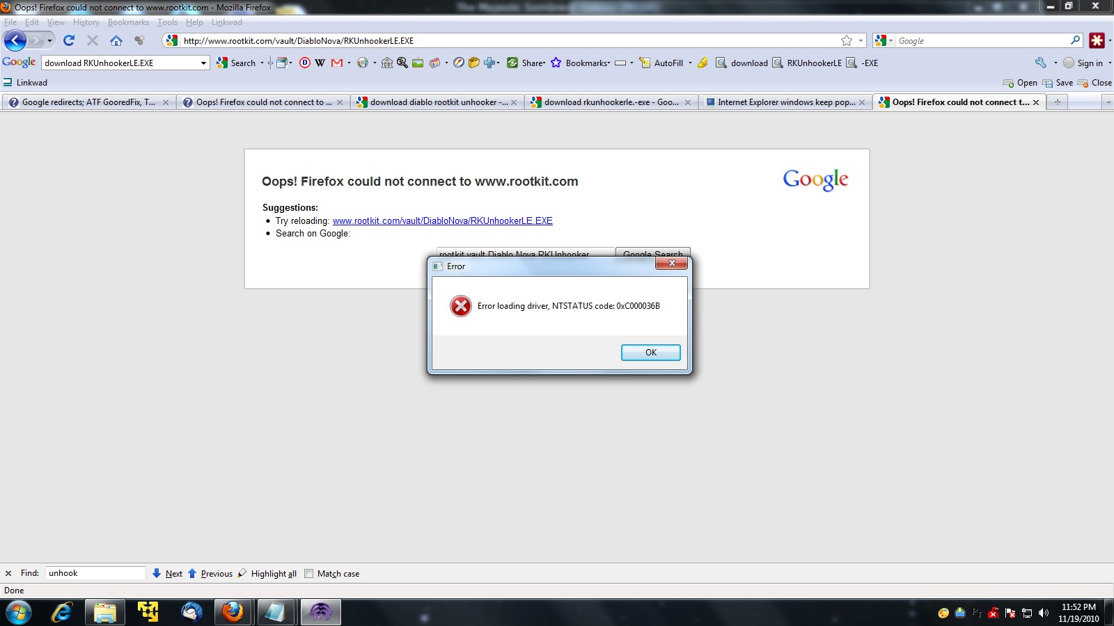The image size is (1114, 626).
Task: Click the rootkit.com RKUnhookerLE.EXE reload link
Action: tap(443, 220)
